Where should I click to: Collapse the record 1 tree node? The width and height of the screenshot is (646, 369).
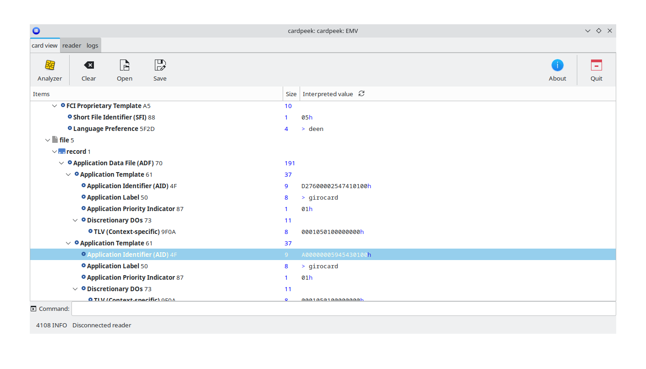pyautogui.click(x=55, y=152)
